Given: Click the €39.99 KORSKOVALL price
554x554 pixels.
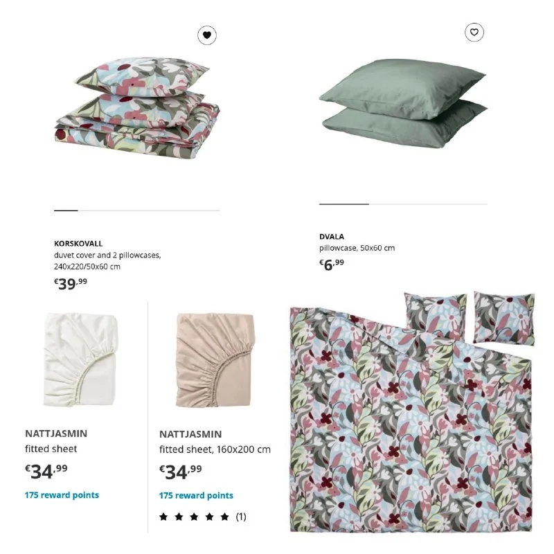Looking at the screenshot, I should (71, 283).
